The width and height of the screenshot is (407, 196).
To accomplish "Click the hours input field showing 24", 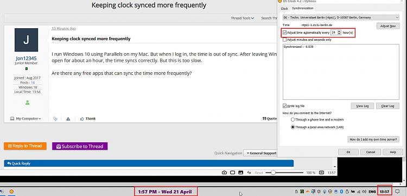I will pyautogui.click(x=334, y=33).
